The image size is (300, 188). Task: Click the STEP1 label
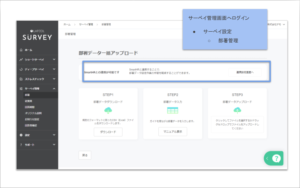108,95
